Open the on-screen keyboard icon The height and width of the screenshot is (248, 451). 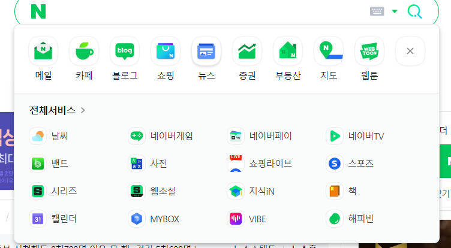(377, 11)
